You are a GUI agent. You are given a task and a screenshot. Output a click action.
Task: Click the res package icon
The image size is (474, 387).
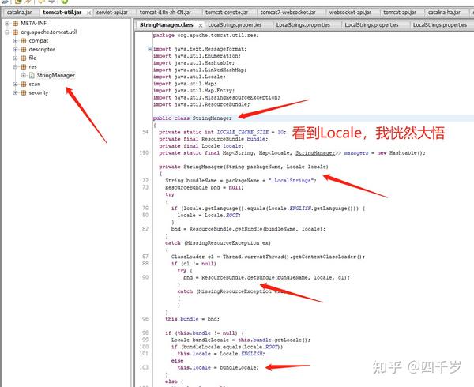pyautogui.click(x=24, y=67)
